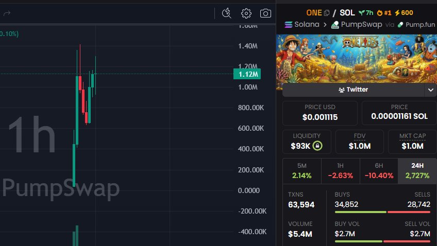Copy the ONE token address icon
437x246 pixels.
(x=327, y=13)
